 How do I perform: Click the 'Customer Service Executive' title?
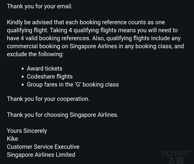tap(43, 147)
